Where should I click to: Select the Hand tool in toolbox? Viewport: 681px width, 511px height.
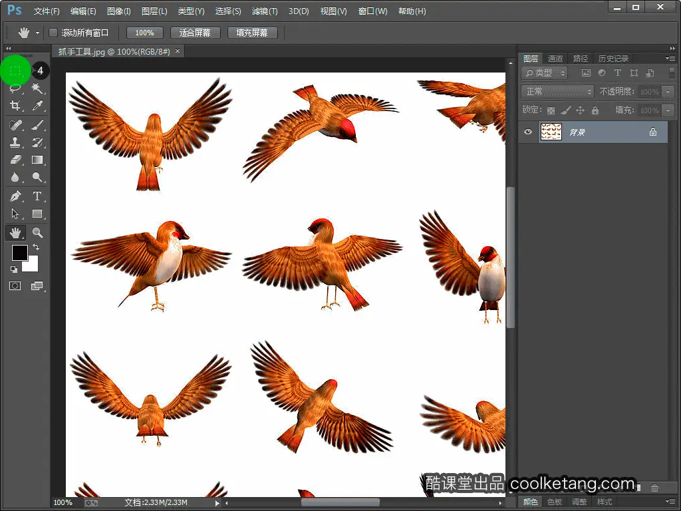tap(15, 233)
